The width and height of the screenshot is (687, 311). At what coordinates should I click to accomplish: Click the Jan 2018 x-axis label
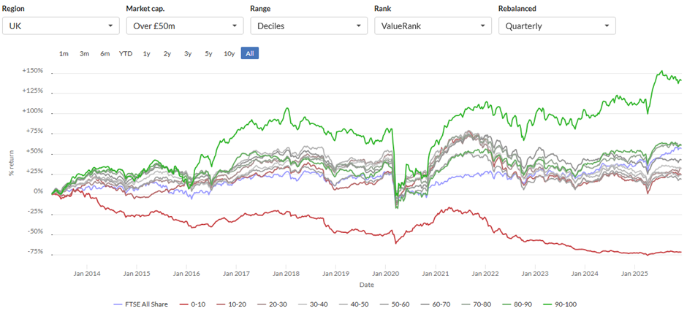pos(286,274)
